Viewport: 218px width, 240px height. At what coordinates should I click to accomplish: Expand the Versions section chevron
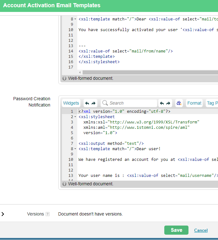[x=3, y=214]
